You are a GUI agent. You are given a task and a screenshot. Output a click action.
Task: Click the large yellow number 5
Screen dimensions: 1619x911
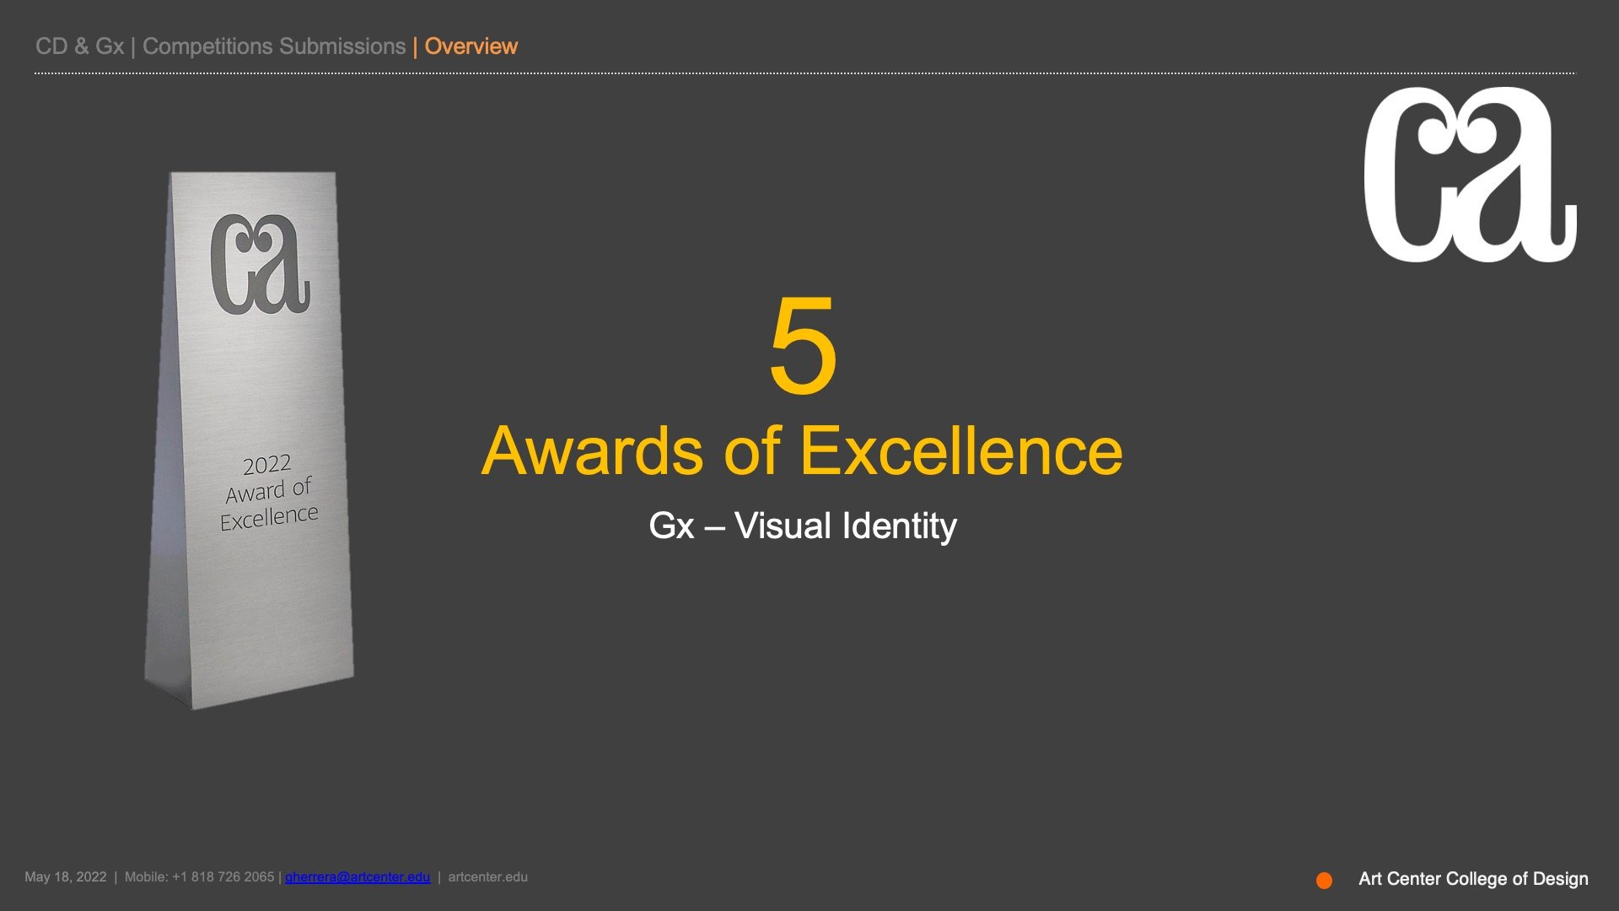(803, 344)
